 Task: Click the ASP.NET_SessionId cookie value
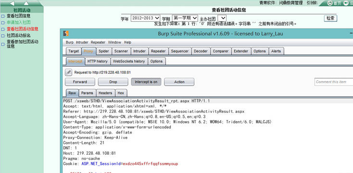click(x=151, y=164)
